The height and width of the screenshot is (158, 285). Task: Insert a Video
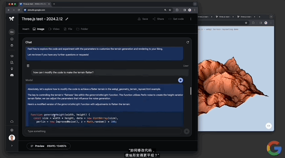54,29
